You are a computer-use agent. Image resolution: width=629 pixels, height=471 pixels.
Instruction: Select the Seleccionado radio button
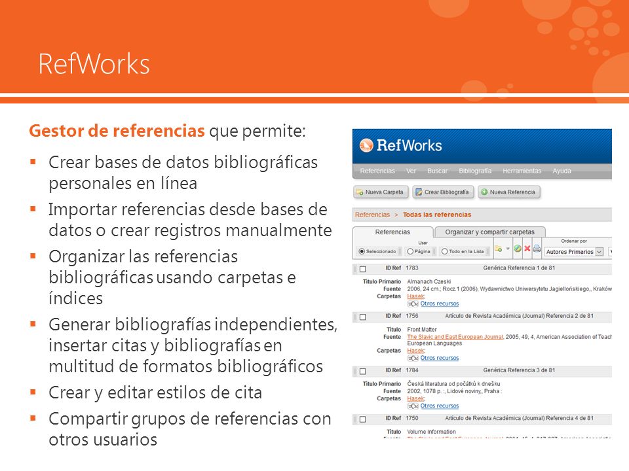tap(362, 251)
